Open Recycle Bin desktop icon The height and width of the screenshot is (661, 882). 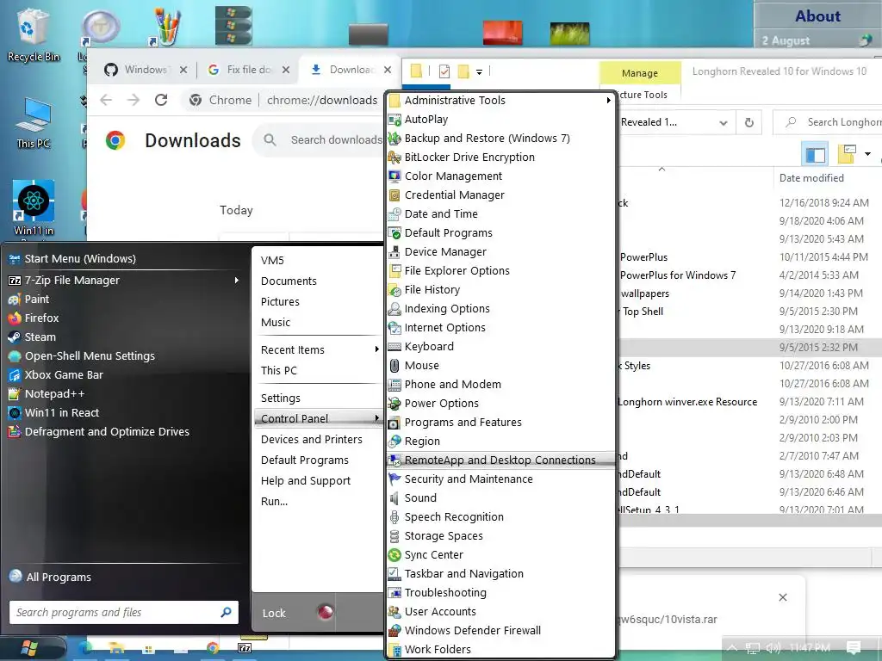coord(33,34)
